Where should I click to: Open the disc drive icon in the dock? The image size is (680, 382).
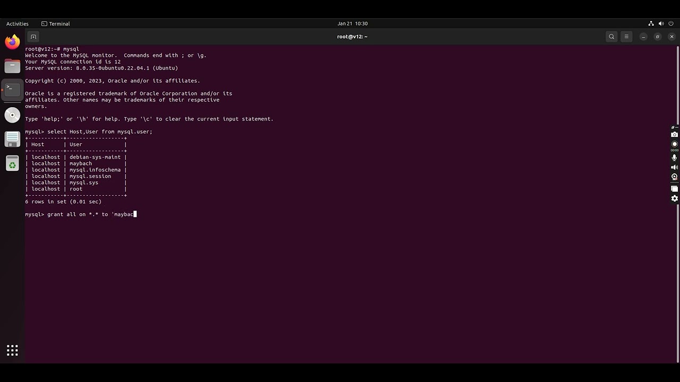[x=12, y=115]
